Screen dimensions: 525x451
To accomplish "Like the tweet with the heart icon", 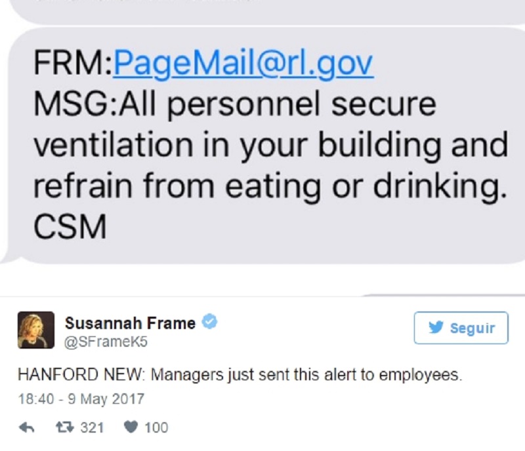I will (x=131, y=428).
